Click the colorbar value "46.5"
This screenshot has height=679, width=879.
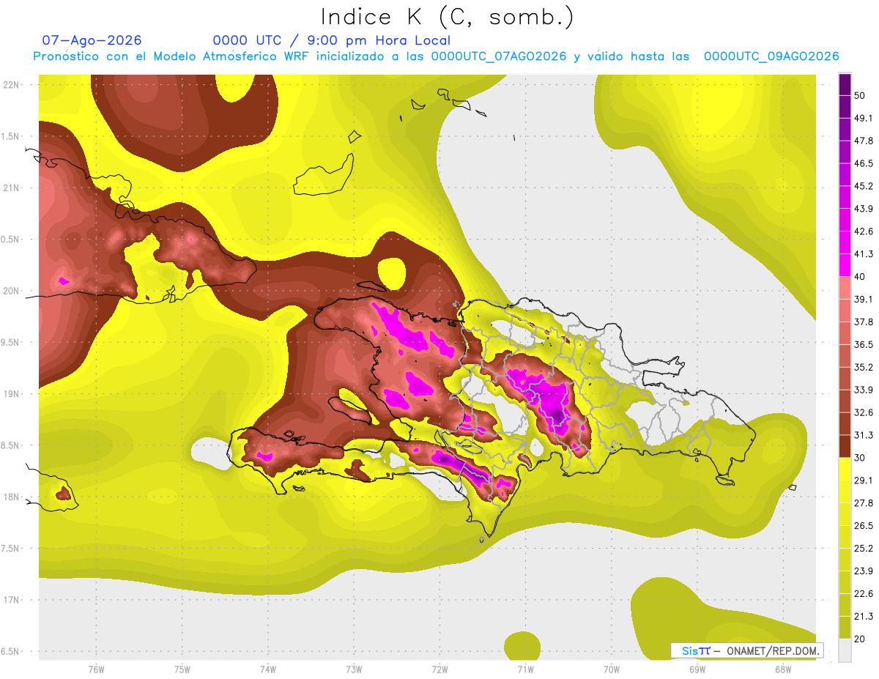coord(863,163)
